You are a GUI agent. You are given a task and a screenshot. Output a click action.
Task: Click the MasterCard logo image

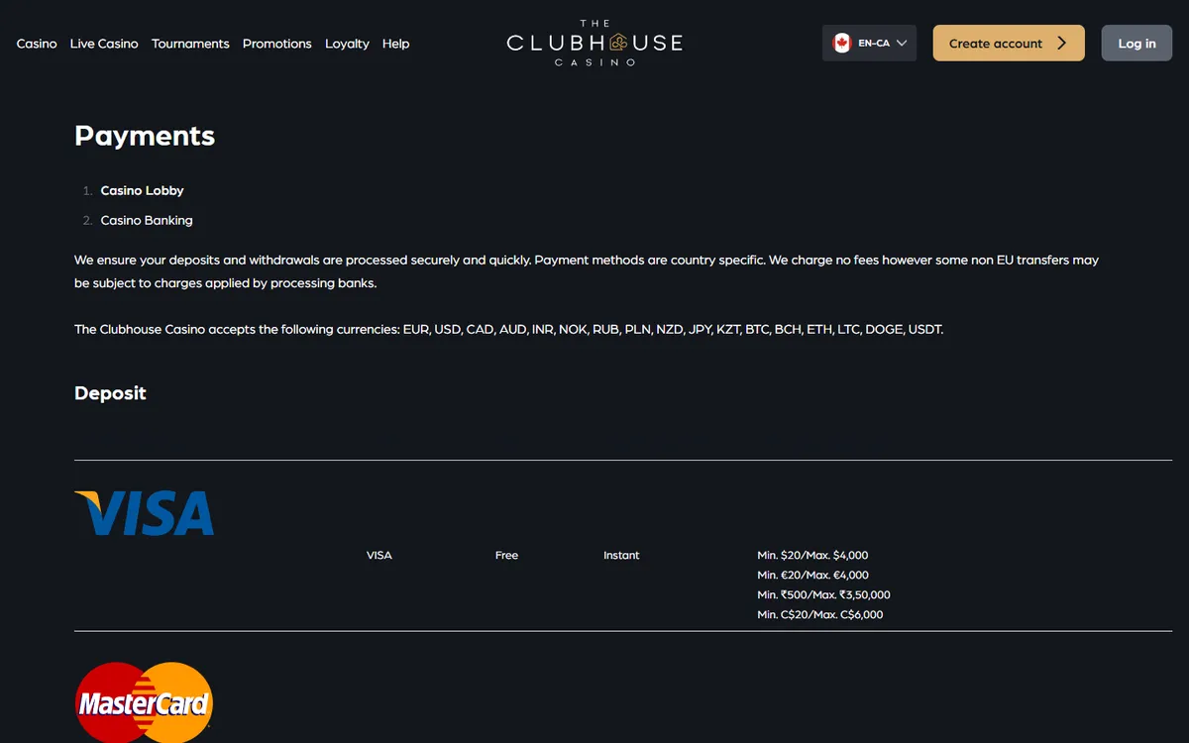click(x=145, y=701)
